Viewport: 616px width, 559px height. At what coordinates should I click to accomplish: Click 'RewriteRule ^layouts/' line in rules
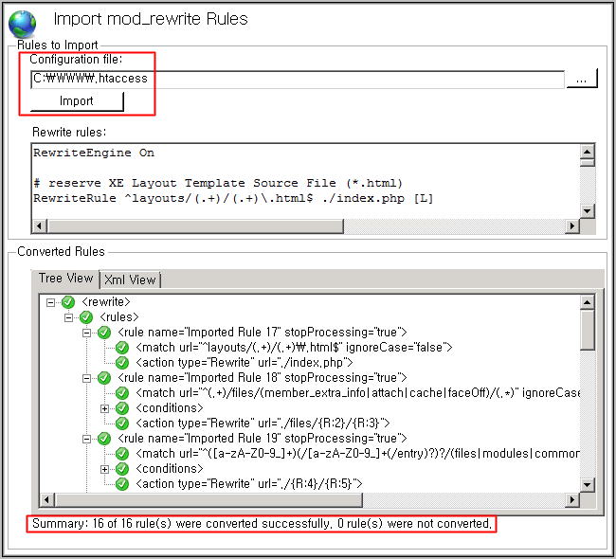pos(233,198)
